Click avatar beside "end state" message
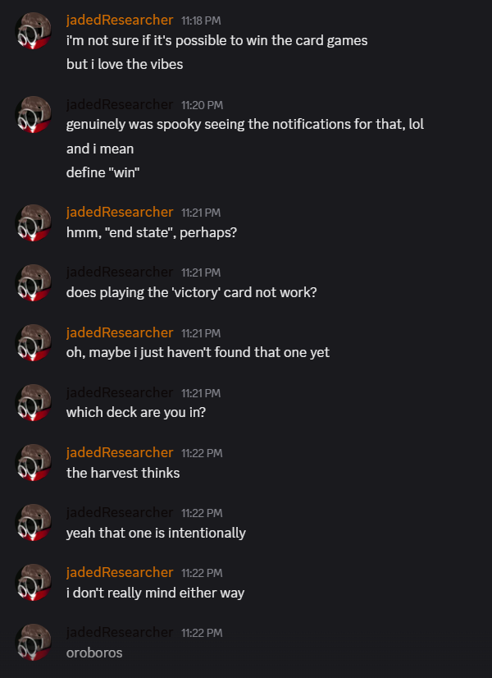 click(34, 222)
